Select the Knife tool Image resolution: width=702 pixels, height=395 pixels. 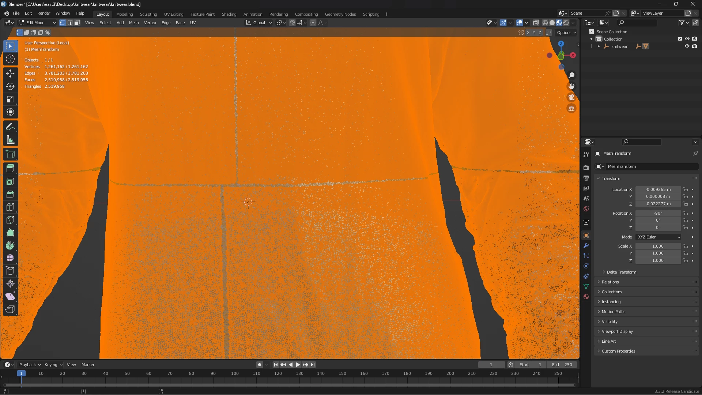point(10,220)
